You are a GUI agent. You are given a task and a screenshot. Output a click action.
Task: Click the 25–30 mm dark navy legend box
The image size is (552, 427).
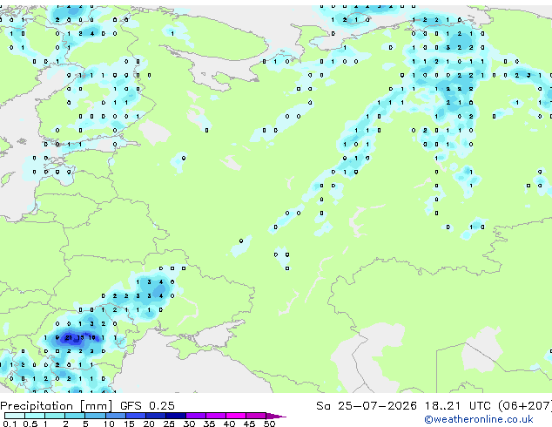(x=176, y=416)
